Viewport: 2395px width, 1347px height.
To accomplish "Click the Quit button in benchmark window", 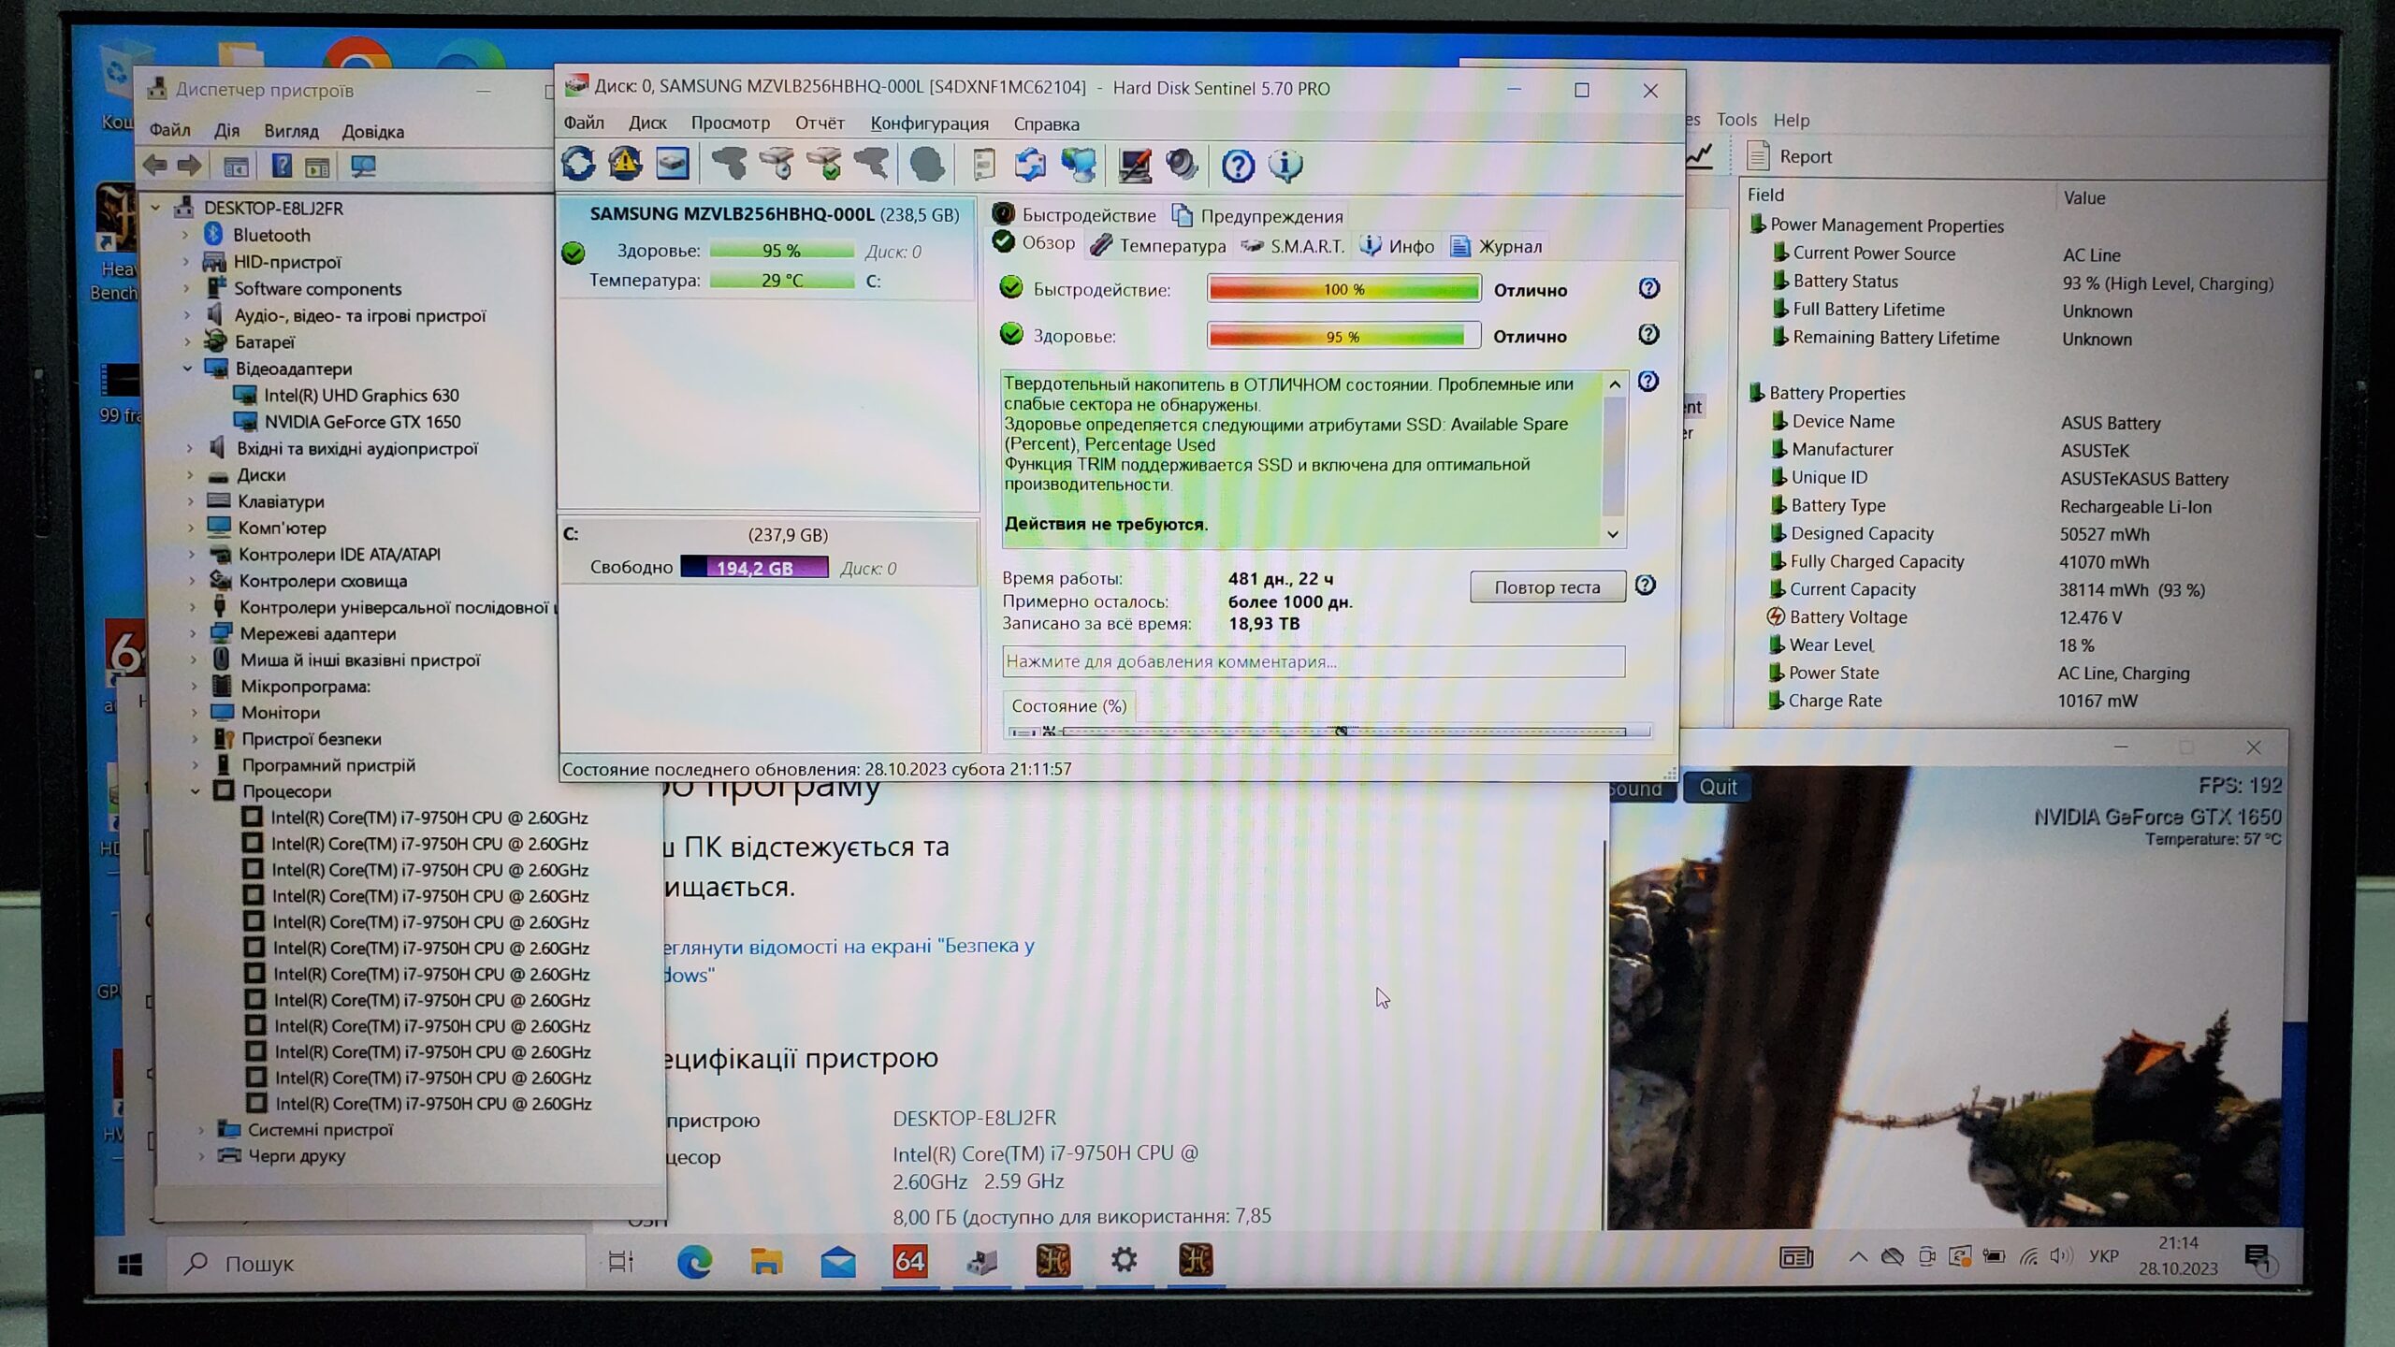I will pos(1718,788).
